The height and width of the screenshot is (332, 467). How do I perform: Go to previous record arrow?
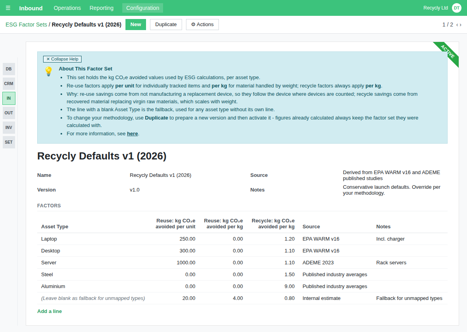pyautogui.click(x=457, y=25)
